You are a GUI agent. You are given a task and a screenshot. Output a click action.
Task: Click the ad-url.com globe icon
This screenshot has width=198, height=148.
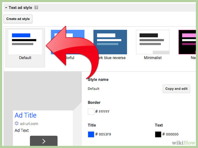point(17,124)
